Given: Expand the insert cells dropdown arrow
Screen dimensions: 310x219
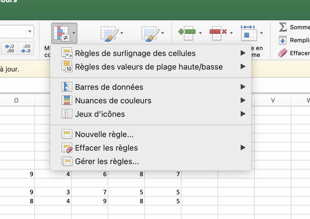Looking at the screenshot, I should (200, 33).
